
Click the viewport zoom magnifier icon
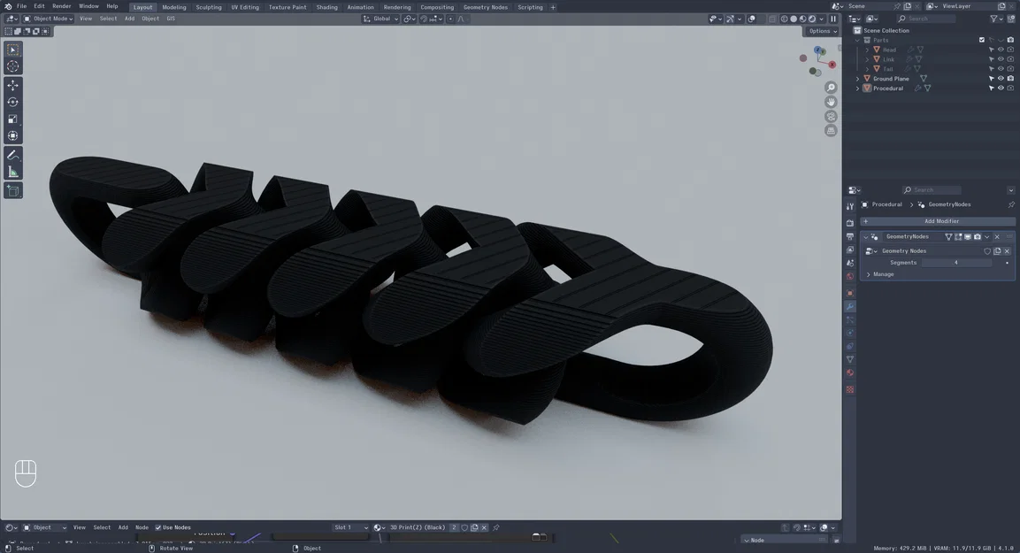pos(831,87)
